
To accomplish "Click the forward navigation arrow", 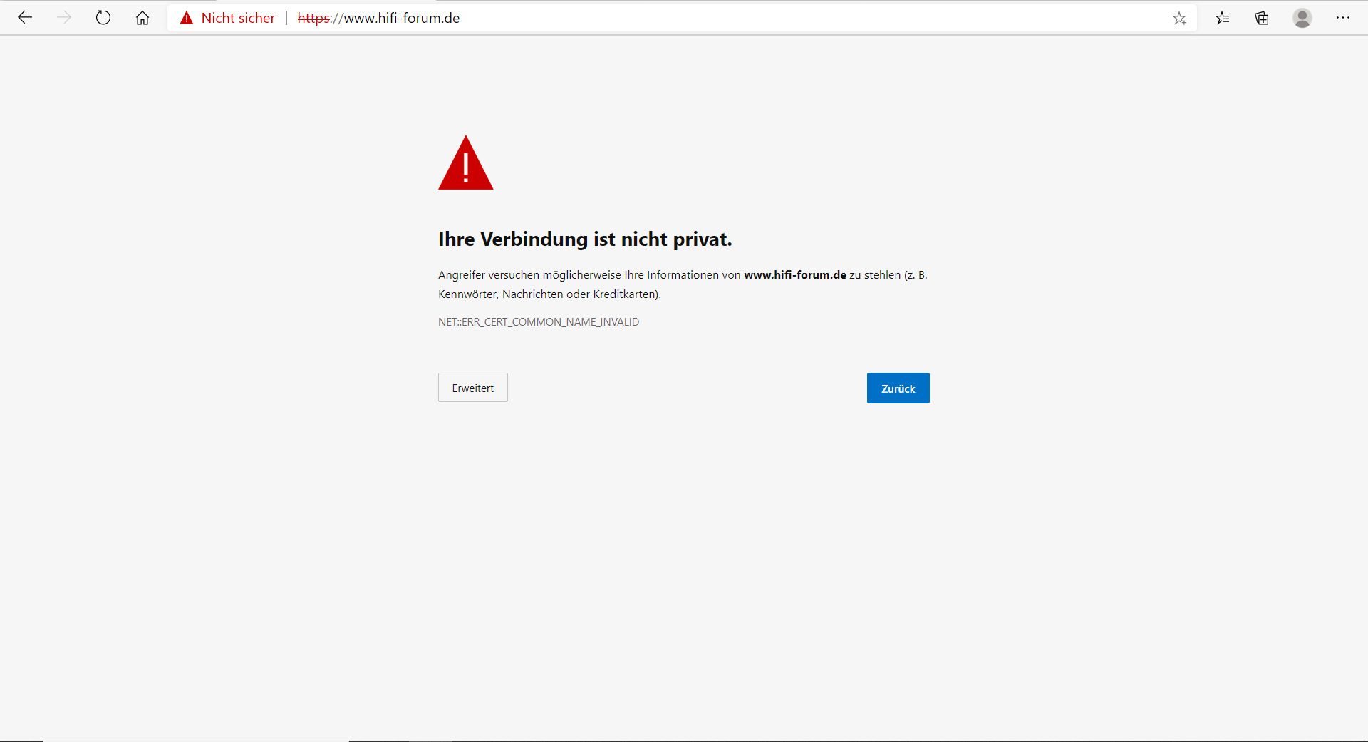I will (64, 18).
